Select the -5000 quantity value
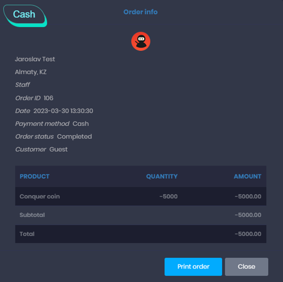The height and width of the screenshot is (282, 283). coord(169,196)
